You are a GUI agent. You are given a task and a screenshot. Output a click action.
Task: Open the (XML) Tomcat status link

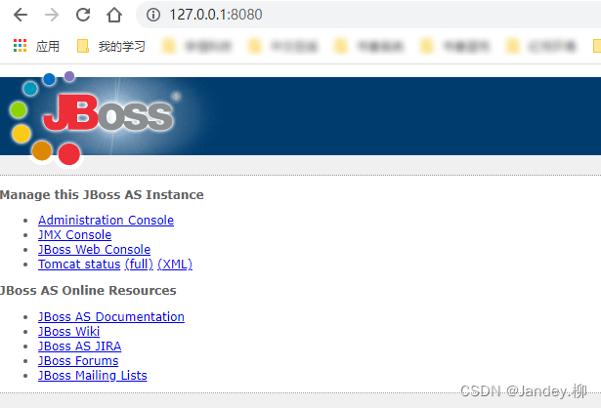click(x=175, y=265)
